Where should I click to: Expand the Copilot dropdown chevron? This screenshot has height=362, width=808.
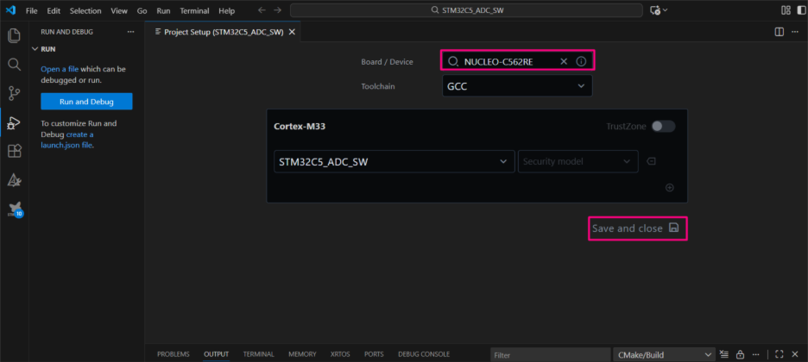pyautogui.click(x=666, y=10)
